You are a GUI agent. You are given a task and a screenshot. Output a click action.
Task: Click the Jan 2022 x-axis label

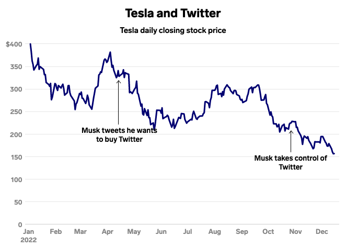pyautogui.click(x=29, y=235)
